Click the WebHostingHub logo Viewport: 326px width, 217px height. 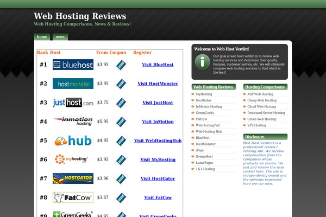pos(73,141)
